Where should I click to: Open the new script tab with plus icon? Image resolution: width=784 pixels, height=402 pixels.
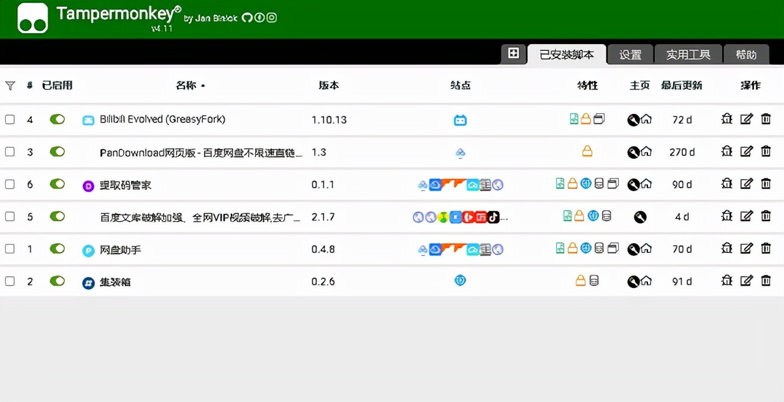coord(513,54)
